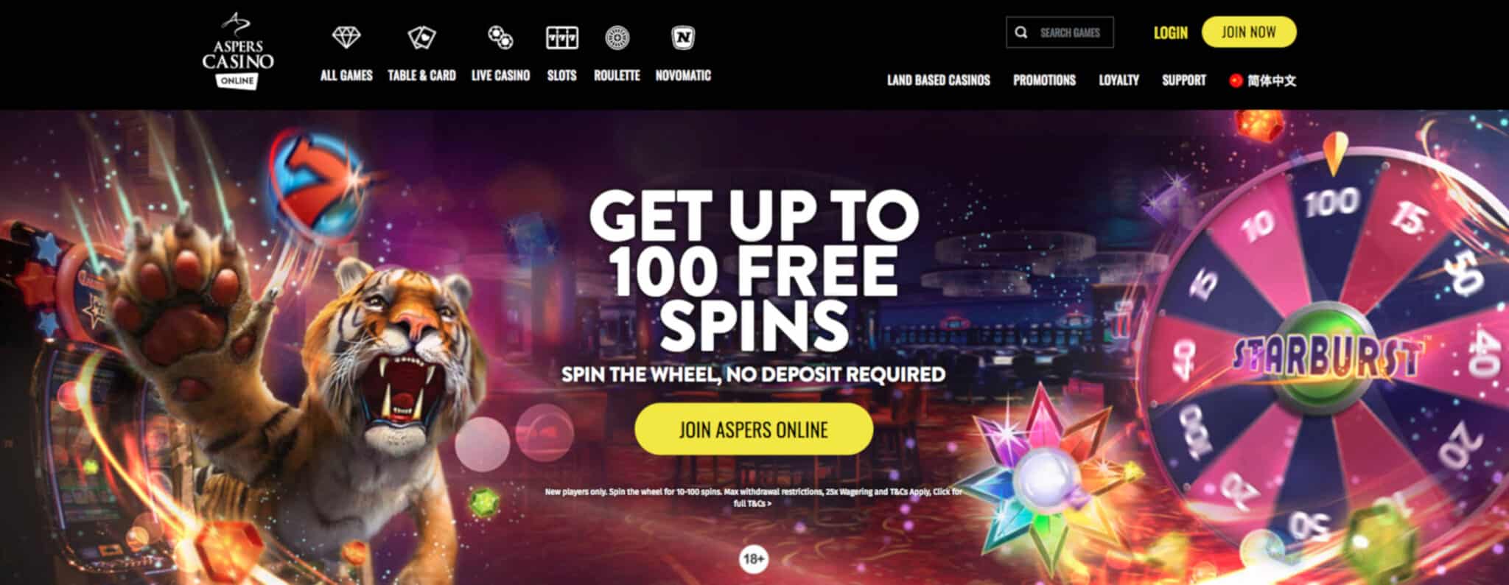Click the 18+ age badge
This screenshot has width=1509, height=585.
tap(754, 559)
